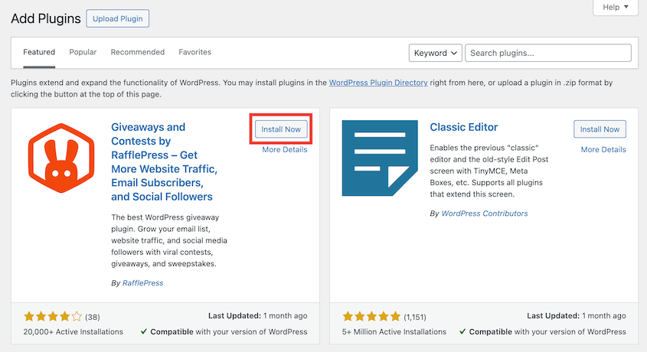This screenshot has width=647, height=352.
Task: Install the RafflePress Giveaways plugin now
Action: pyautogui.click(x=281, y=129)
